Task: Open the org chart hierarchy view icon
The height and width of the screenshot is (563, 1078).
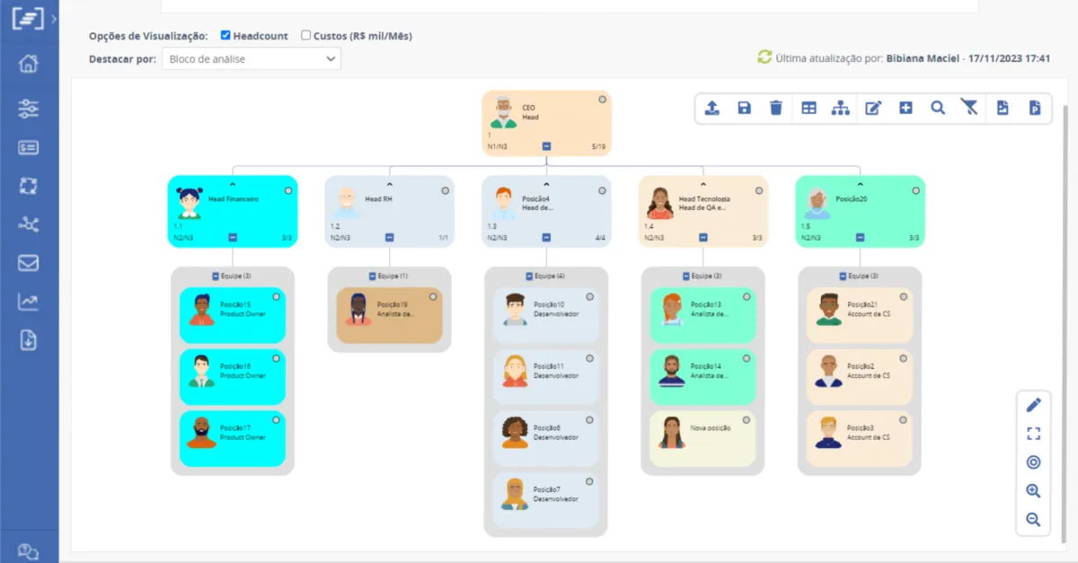Action: coord(841,108)
